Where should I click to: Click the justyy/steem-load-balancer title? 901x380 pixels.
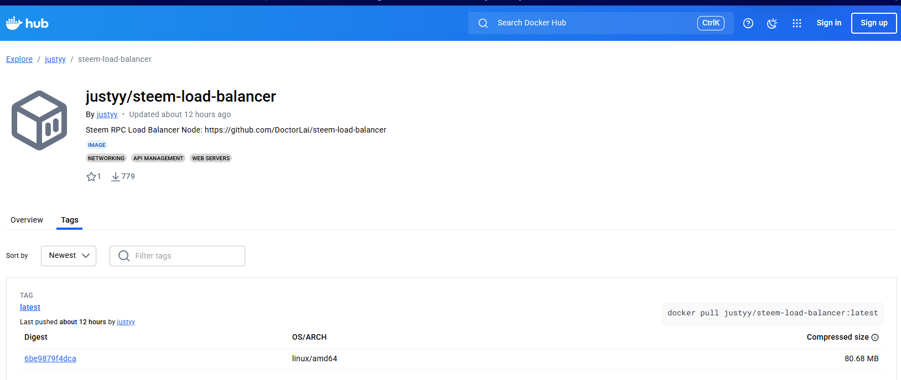click(x=181, y=97)
